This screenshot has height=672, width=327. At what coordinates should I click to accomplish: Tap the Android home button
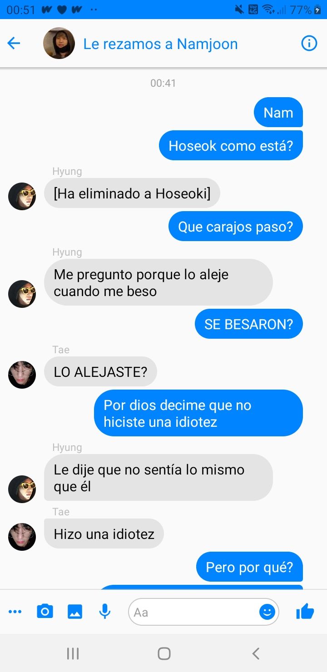click(x=164, y=653)
